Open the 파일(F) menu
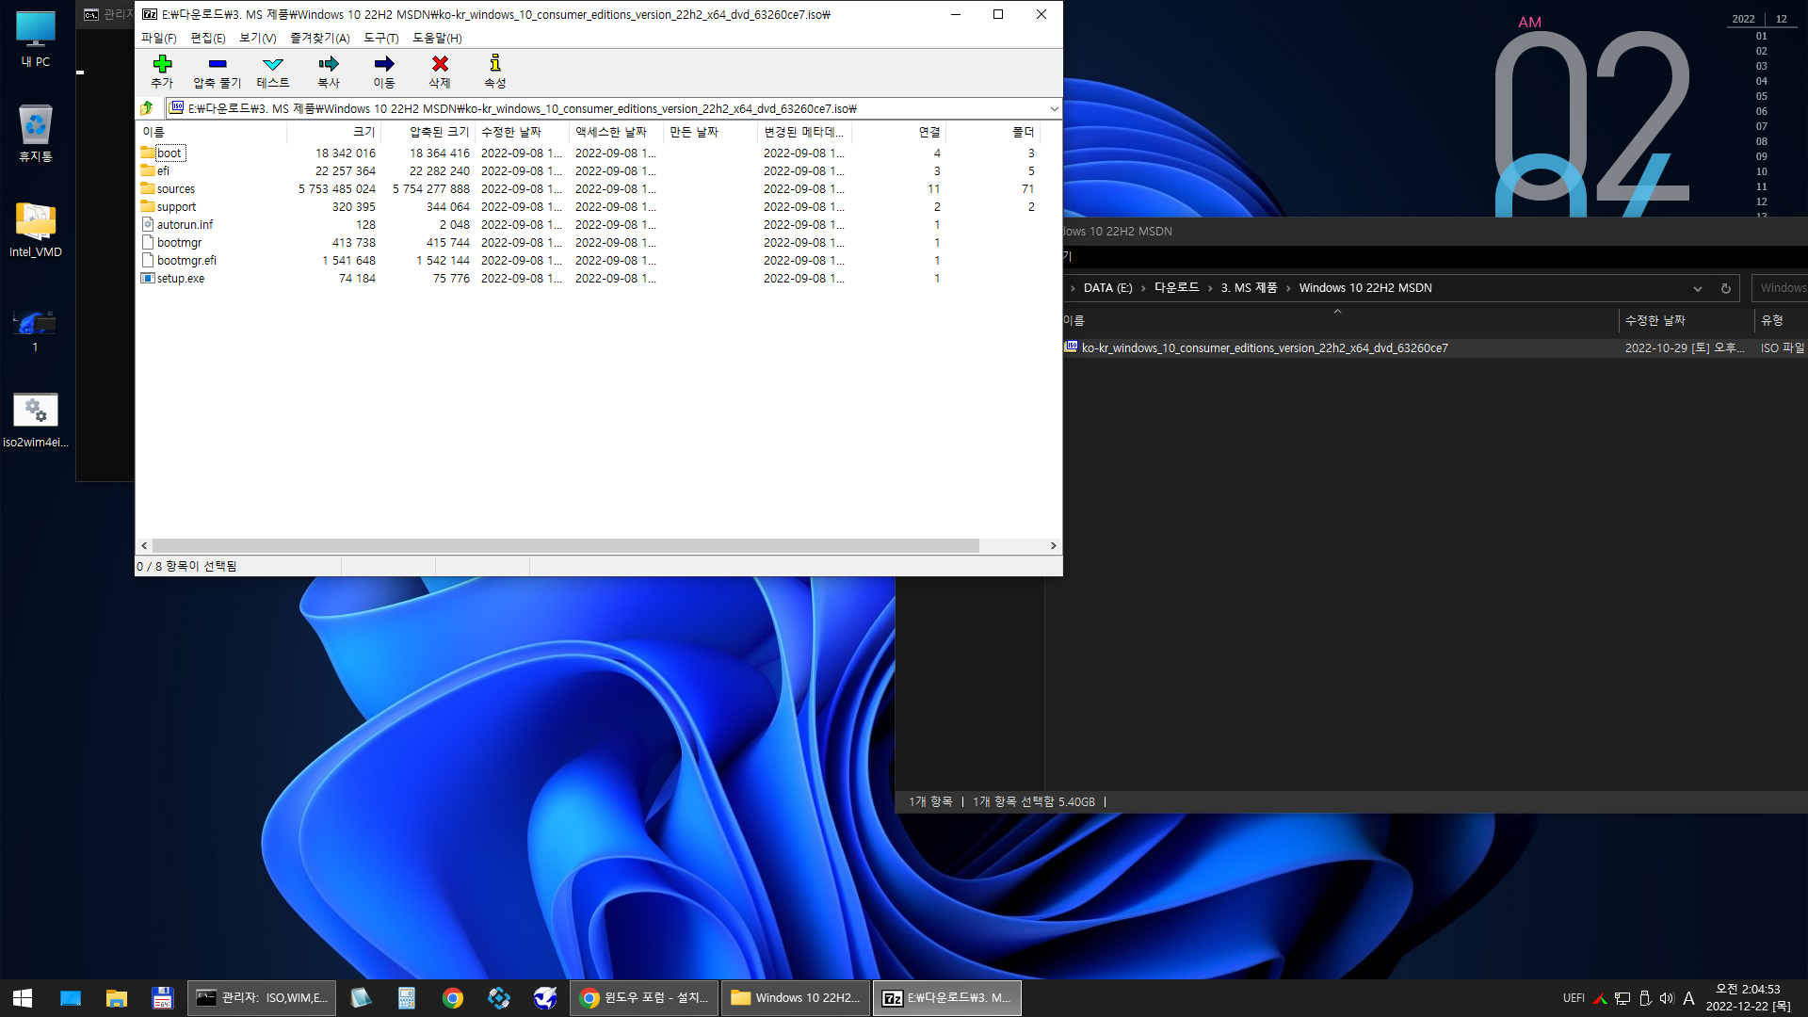 click(159, 38)
